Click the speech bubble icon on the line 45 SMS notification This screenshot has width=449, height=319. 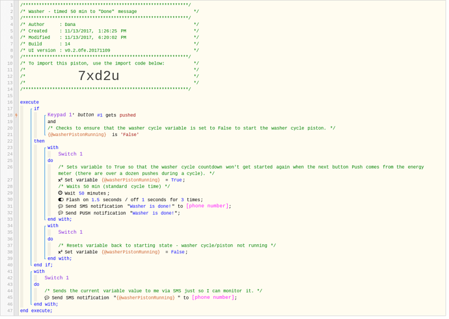[47, 298]
